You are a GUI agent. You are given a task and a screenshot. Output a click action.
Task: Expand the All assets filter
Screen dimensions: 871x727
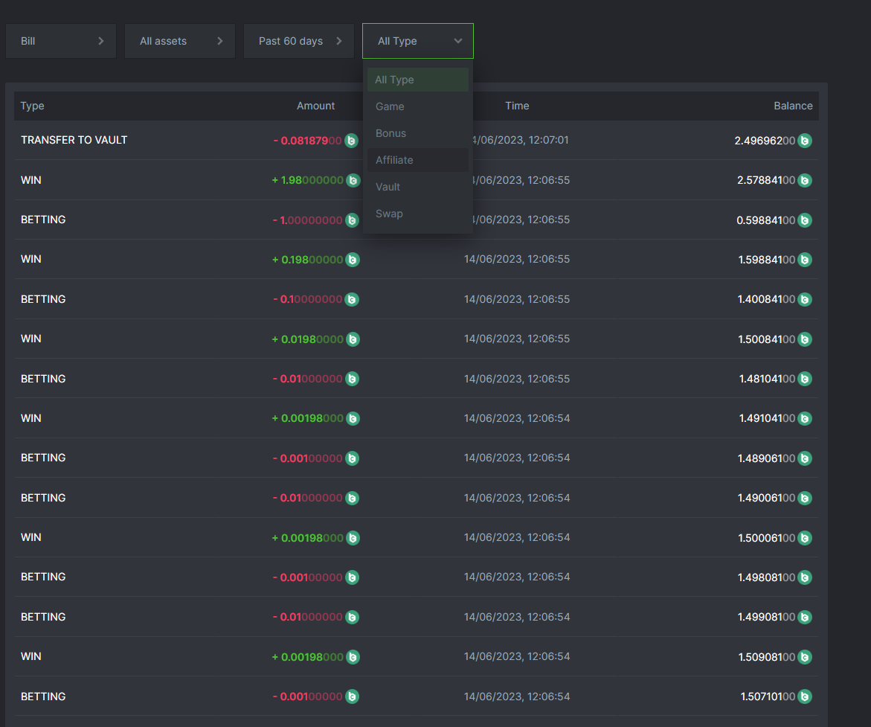pyautogui.click(x=180, y=41)
